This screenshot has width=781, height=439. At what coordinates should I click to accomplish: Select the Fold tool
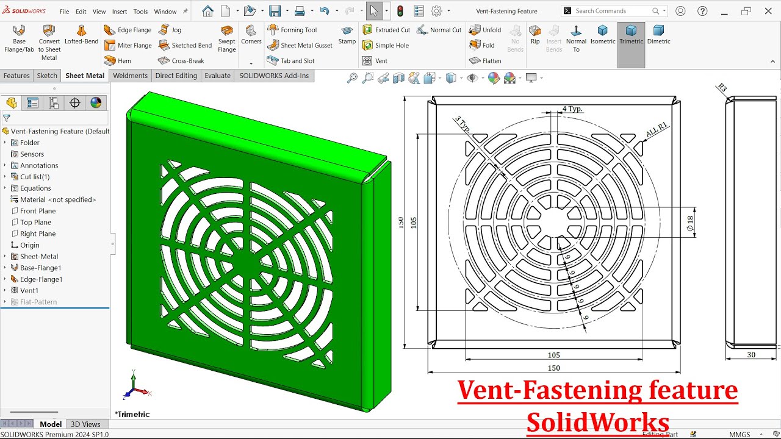(482, 45)
